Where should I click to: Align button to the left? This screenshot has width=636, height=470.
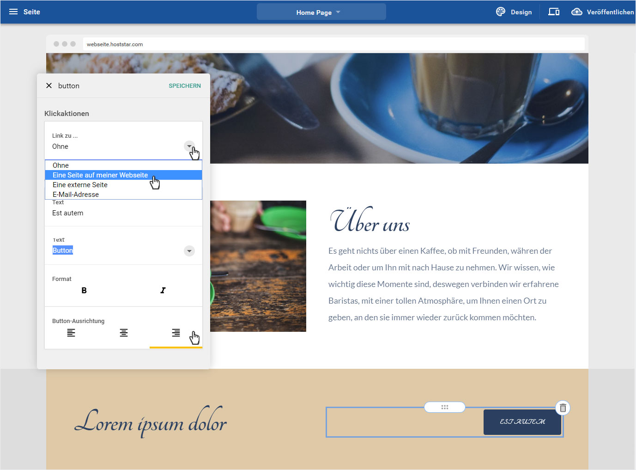[71, 333]
